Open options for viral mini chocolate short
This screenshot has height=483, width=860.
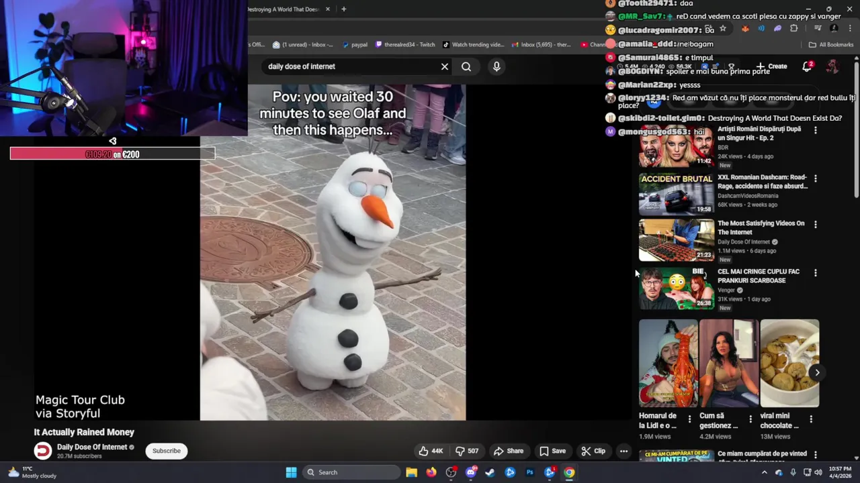pos(811,419)
